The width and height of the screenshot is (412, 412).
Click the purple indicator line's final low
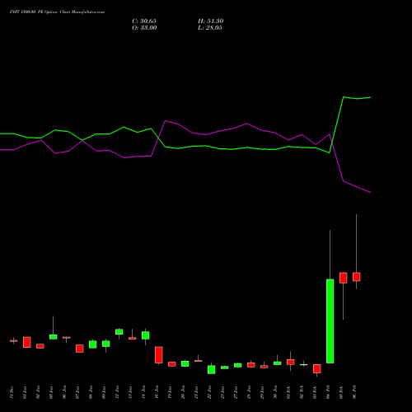point(370,192)
